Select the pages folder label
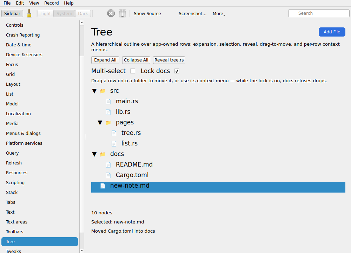Image resolution: width=351 pixels, height=253 pixels. (x=125, y=123)
